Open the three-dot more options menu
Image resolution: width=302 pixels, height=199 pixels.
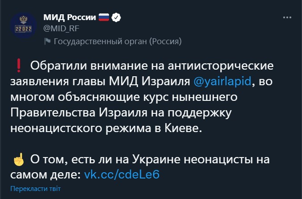[x=287, y=17]
